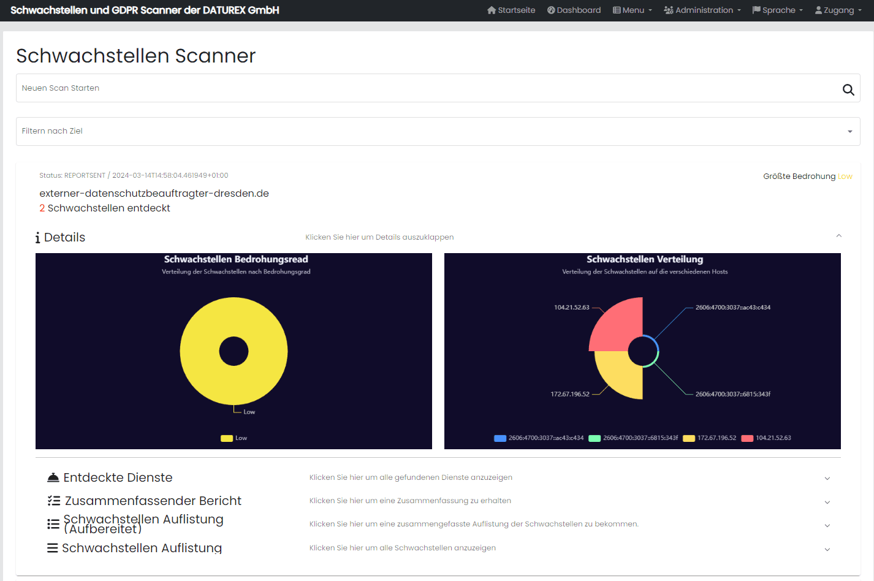This screenshot has height=581, width=874.
Task: Open the Filtern nach Ziel dropdown
Action: pos(438,131)
